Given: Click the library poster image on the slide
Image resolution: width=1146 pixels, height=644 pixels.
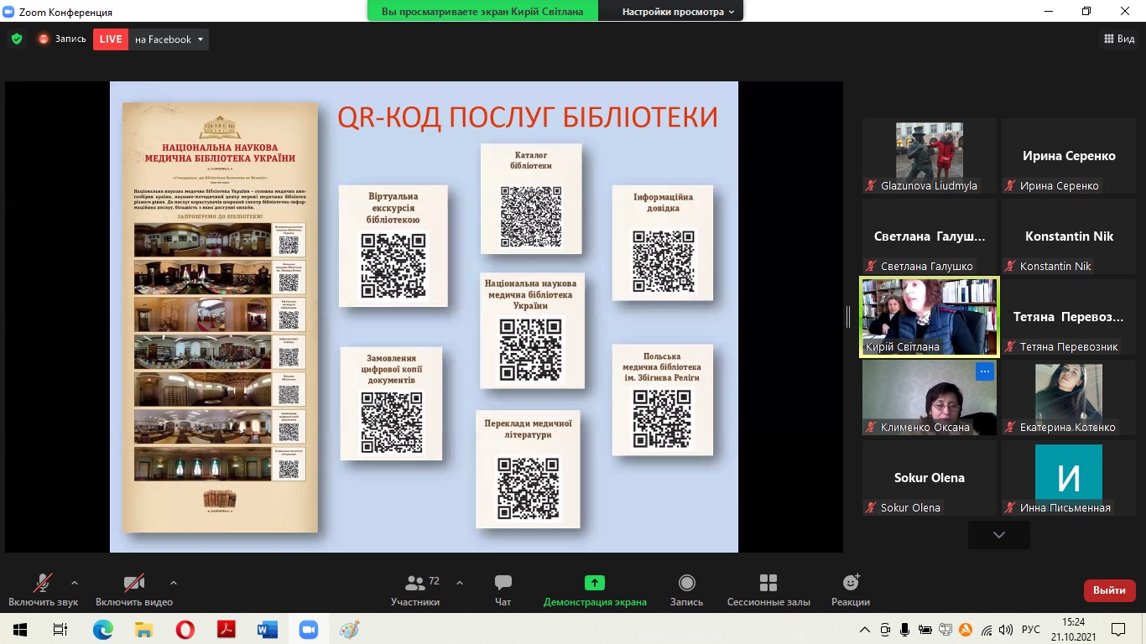Looking at the screenshot, I should (x=221, y=317).
